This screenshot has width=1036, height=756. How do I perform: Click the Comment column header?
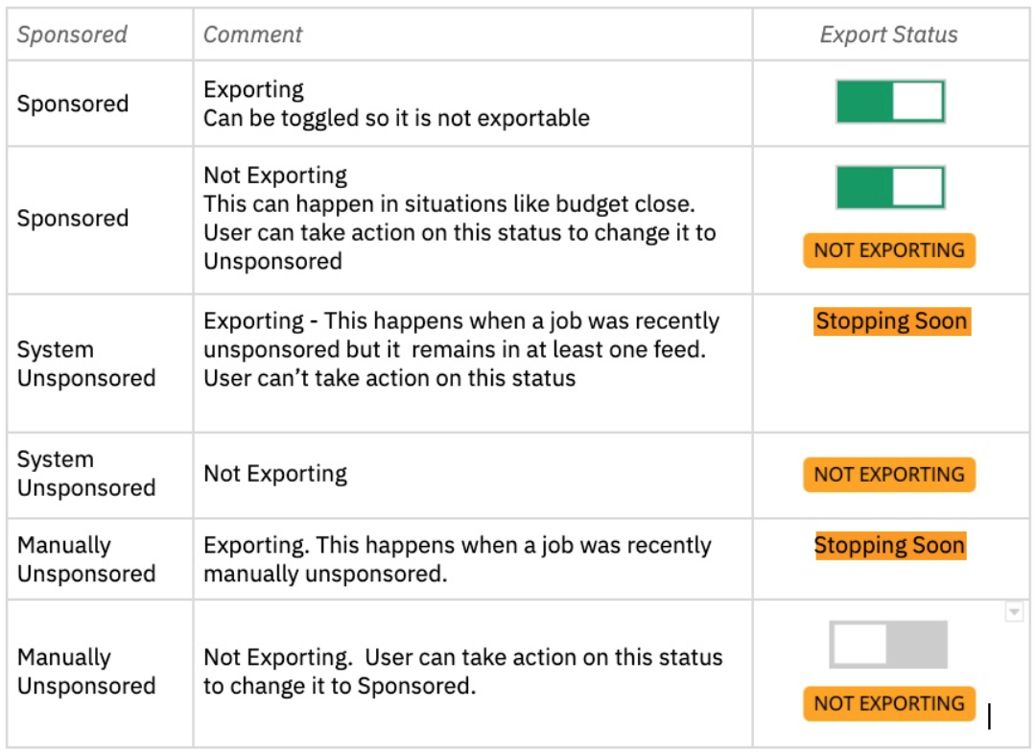click(x=252, y=35)
